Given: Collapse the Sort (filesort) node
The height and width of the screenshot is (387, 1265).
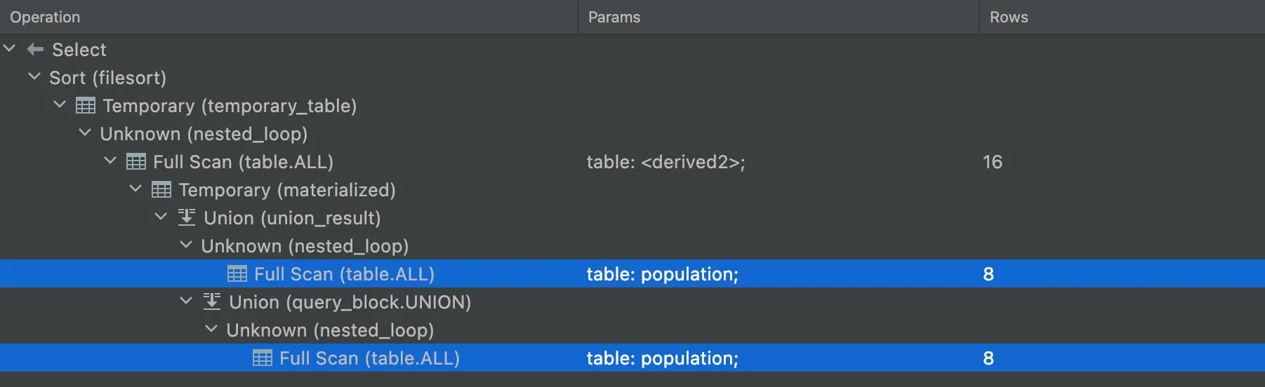Looking at the screenshot, I should tap(34, 77).
